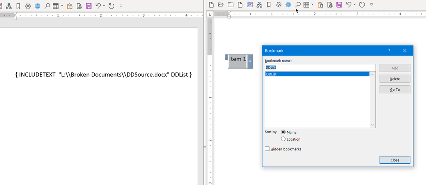Click the closed folder icon in right window toolbar
The image size is (426, 185).
[230, 5]
